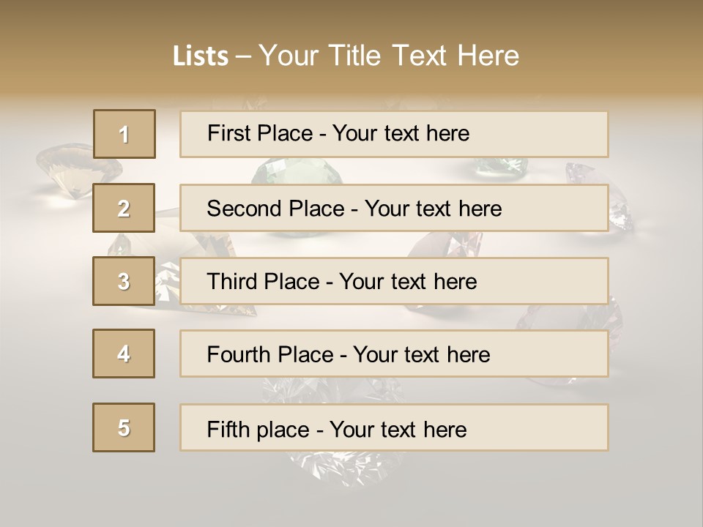Select the Fifth place text bar
703x527 pixels.
[x=394, y=427]
